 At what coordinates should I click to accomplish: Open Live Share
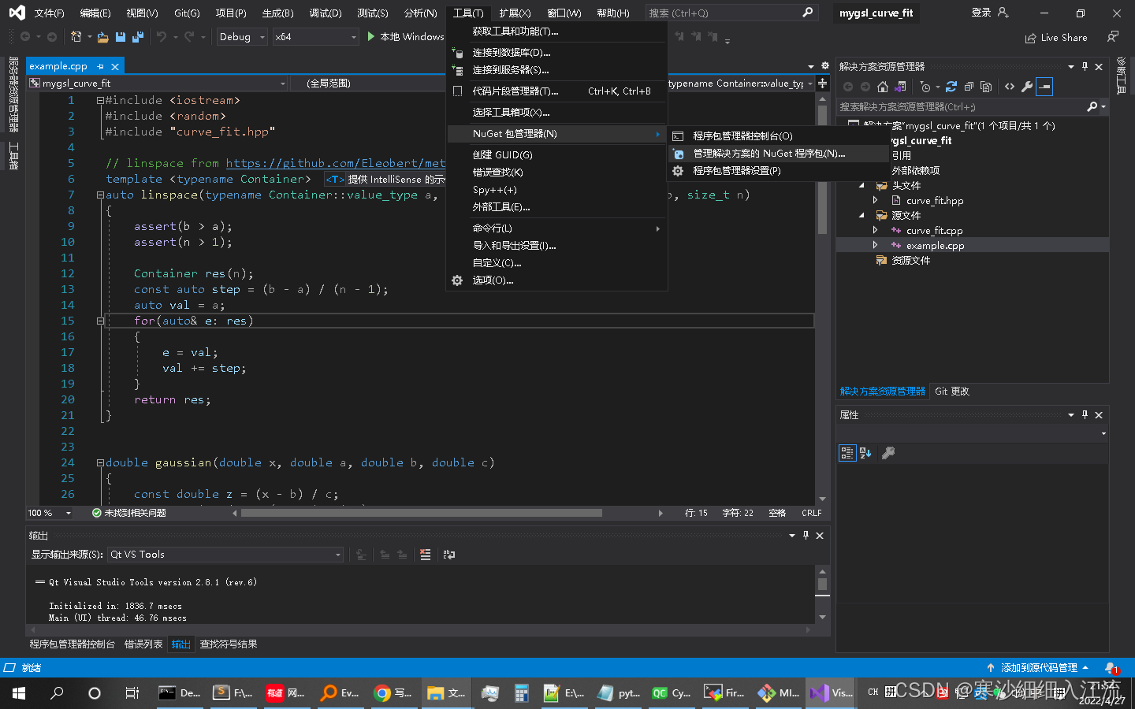(x=1056, y=36)
